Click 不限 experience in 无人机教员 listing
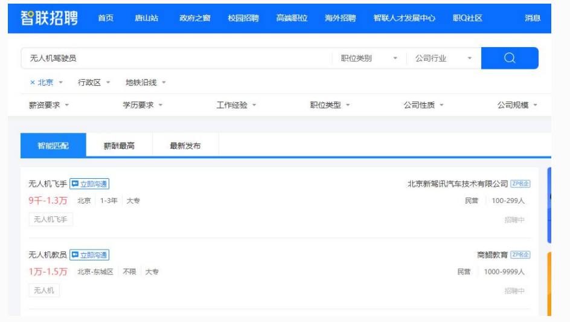The width and height of the screenshot is (570, 322). [x=129, y=272]
